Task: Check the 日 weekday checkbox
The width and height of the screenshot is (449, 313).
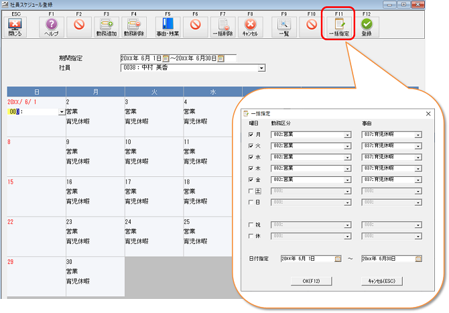Action: pos(251,202)
